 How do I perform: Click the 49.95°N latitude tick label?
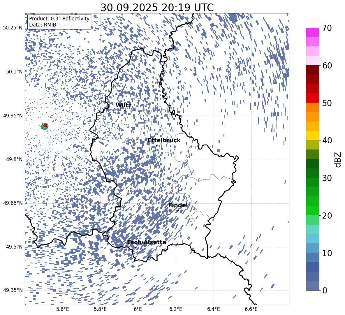click(13, 115)
